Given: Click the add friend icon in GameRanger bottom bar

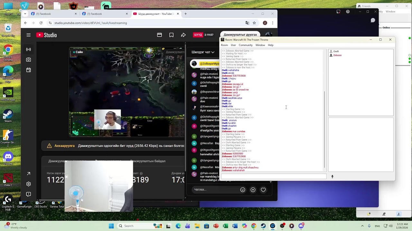Looking at the screenshot, I should point(384,214).
